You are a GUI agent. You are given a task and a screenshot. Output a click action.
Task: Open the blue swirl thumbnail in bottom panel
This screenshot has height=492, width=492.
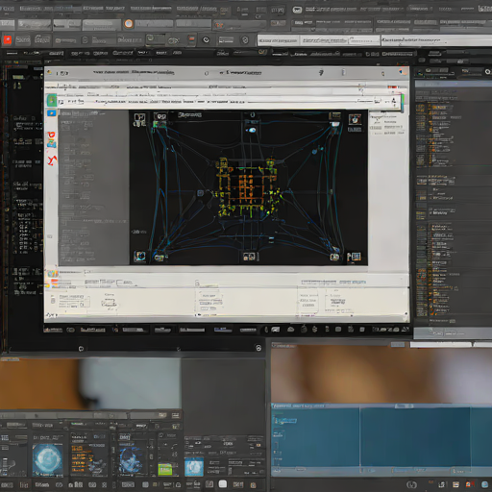[x=132, y=460]
